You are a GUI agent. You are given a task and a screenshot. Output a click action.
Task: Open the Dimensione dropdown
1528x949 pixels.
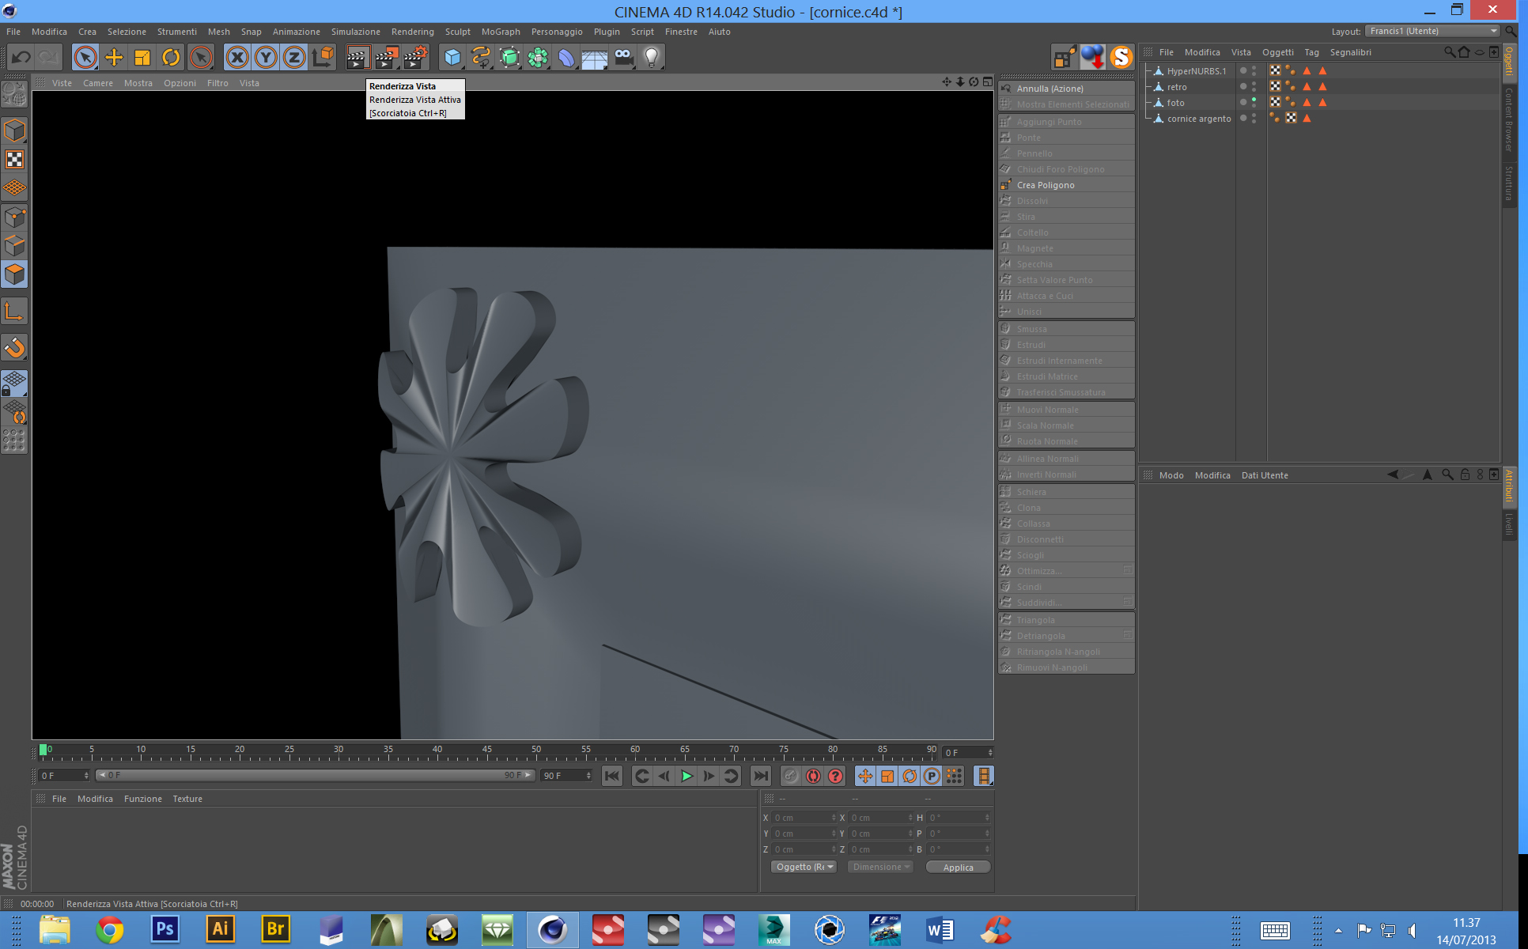coord(880,867)
